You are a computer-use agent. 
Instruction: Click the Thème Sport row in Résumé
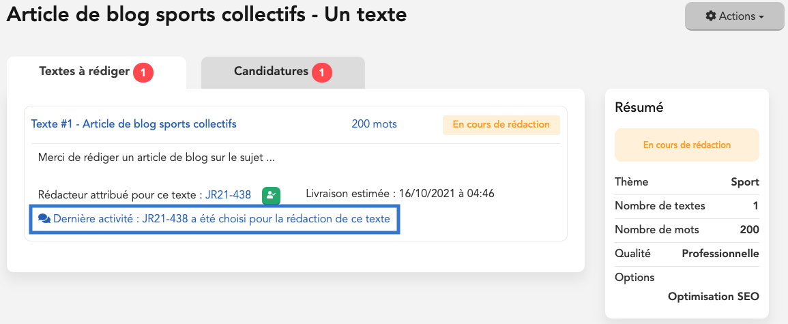(x=686, y=182)
